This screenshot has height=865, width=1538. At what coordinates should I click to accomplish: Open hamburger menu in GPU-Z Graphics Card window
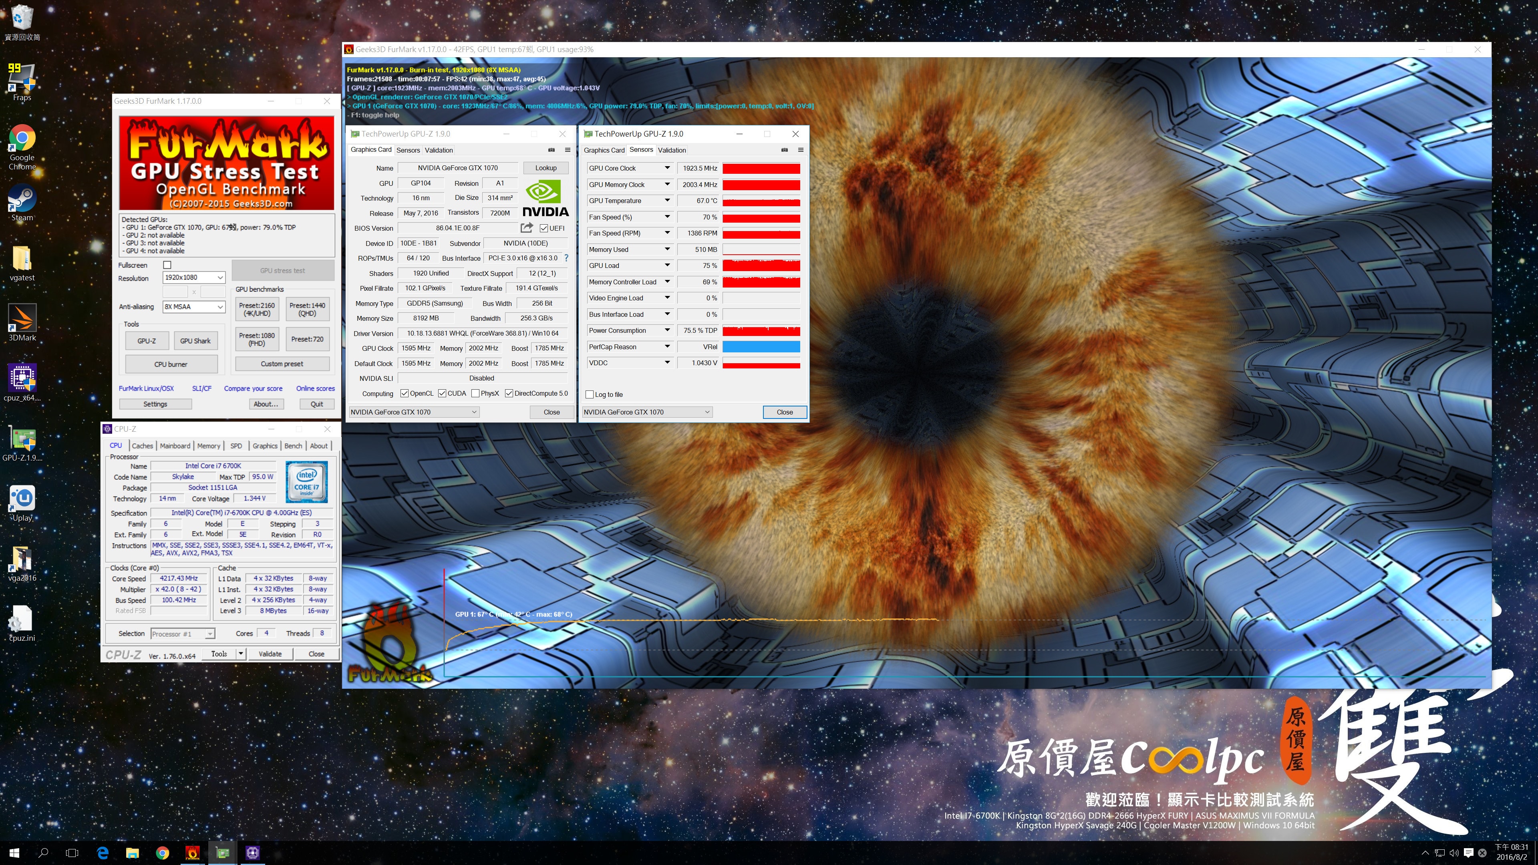[x=567, y=150]
